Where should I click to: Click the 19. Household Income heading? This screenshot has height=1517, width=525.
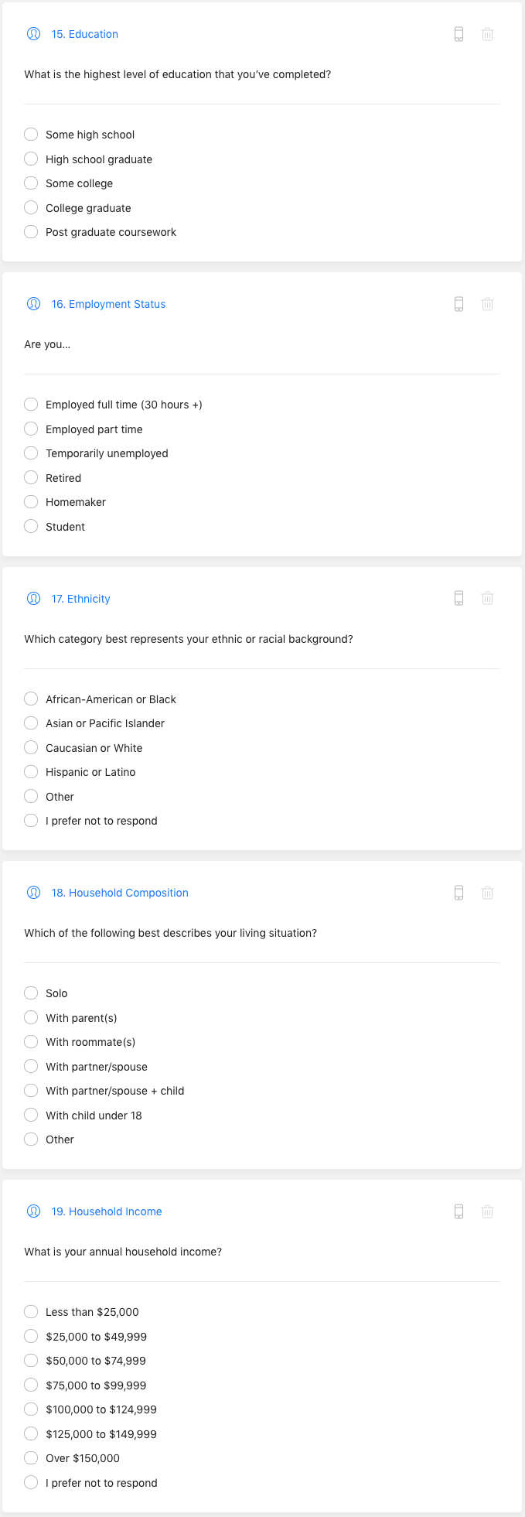(x=107, y=1211)
